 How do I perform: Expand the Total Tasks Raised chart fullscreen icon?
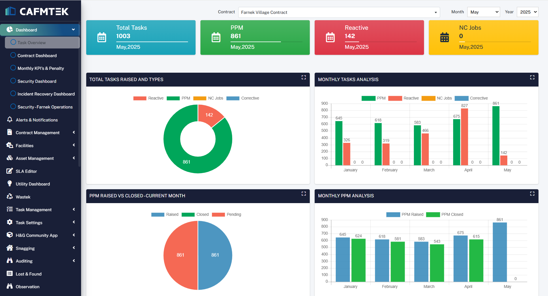[304, 77]
